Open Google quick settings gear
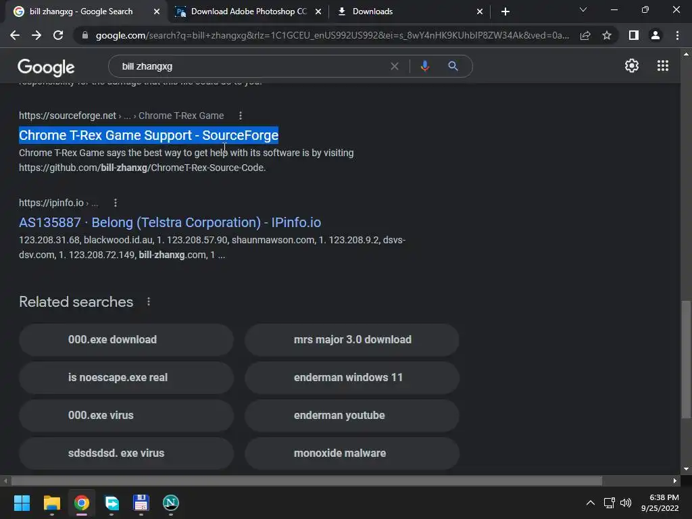 [632, 66]
